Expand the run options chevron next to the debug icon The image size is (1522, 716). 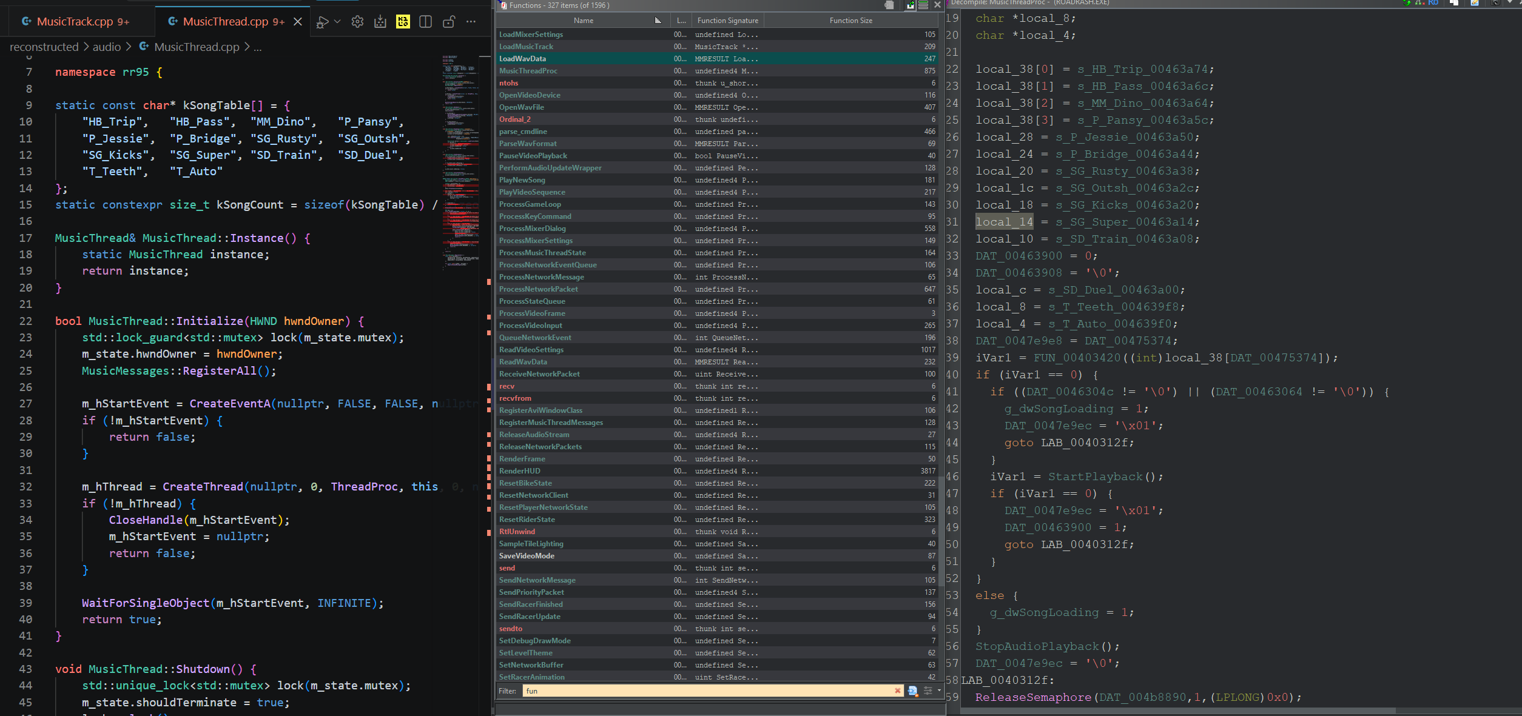(337, 21)
